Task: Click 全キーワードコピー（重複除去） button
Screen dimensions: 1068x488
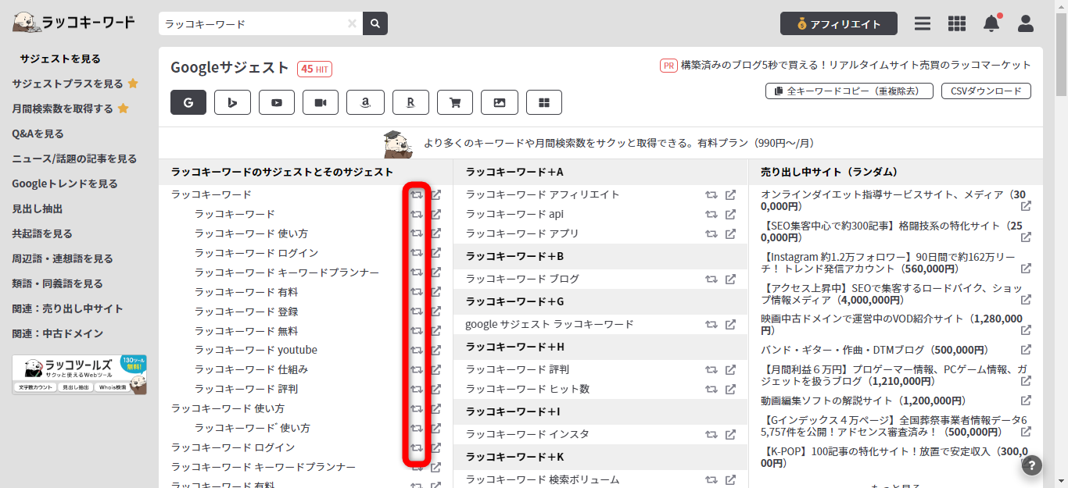Action: tap(848, 91)
